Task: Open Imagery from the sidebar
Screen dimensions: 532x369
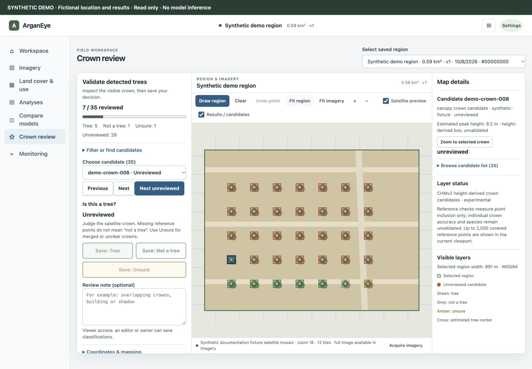Action: [x=35, y=68]
